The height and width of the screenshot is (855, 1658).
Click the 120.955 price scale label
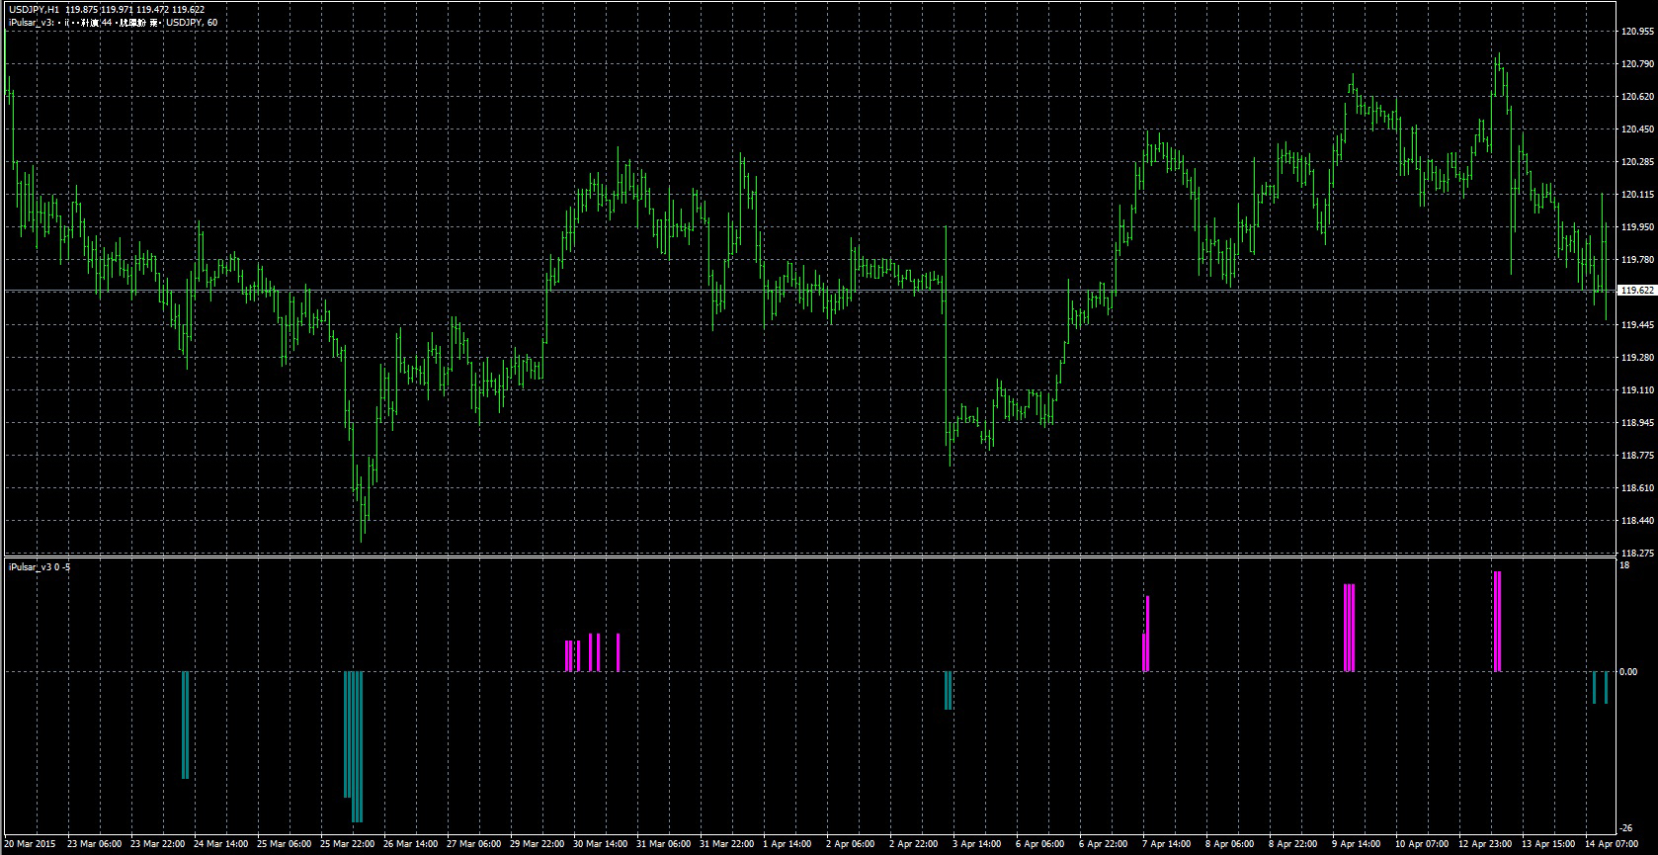tap(1637, 31)
